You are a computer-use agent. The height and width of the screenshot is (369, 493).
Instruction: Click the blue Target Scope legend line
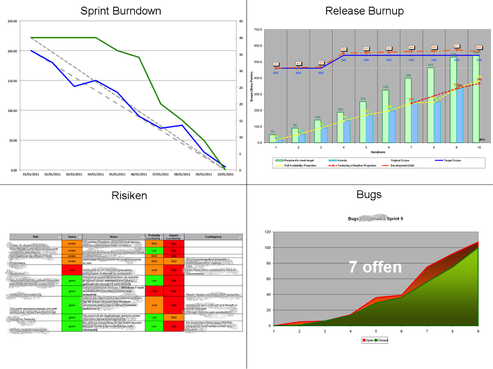(x=439, y=160)
